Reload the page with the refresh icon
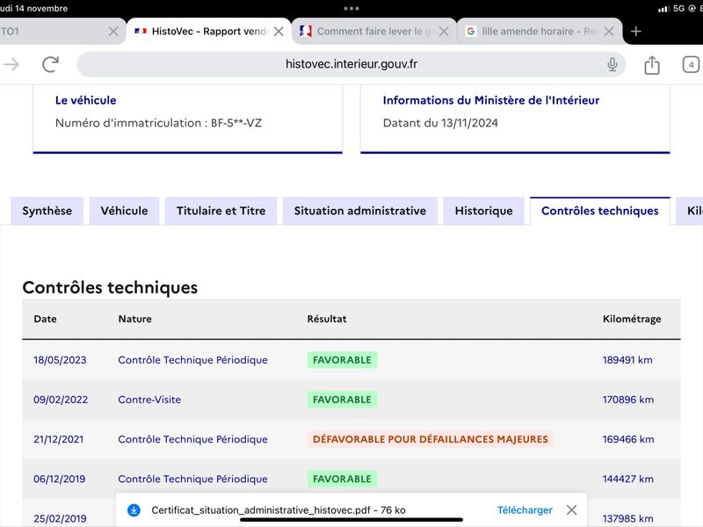The height and width of the screenshot is (527, 703). 51,64
